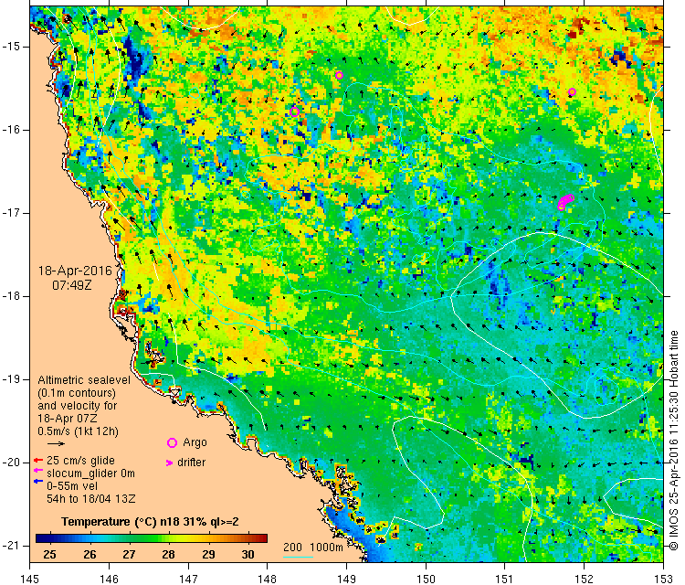Viewport: 685px width, 585px height.
Task: Click the latitude axis label -18
Action: click(10, 296)
